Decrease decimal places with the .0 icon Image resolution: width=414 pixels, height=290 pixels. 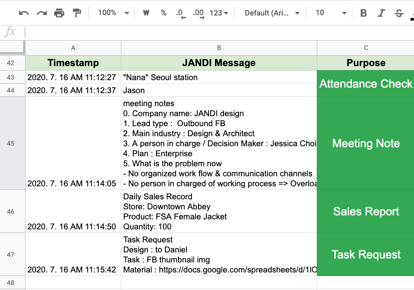click(x=180, y=14)
